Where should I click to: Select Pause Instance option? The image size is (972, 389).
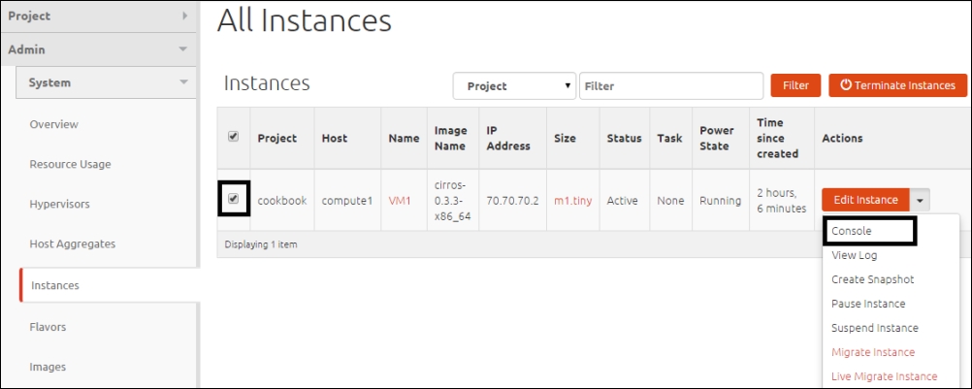coord(868,304)
